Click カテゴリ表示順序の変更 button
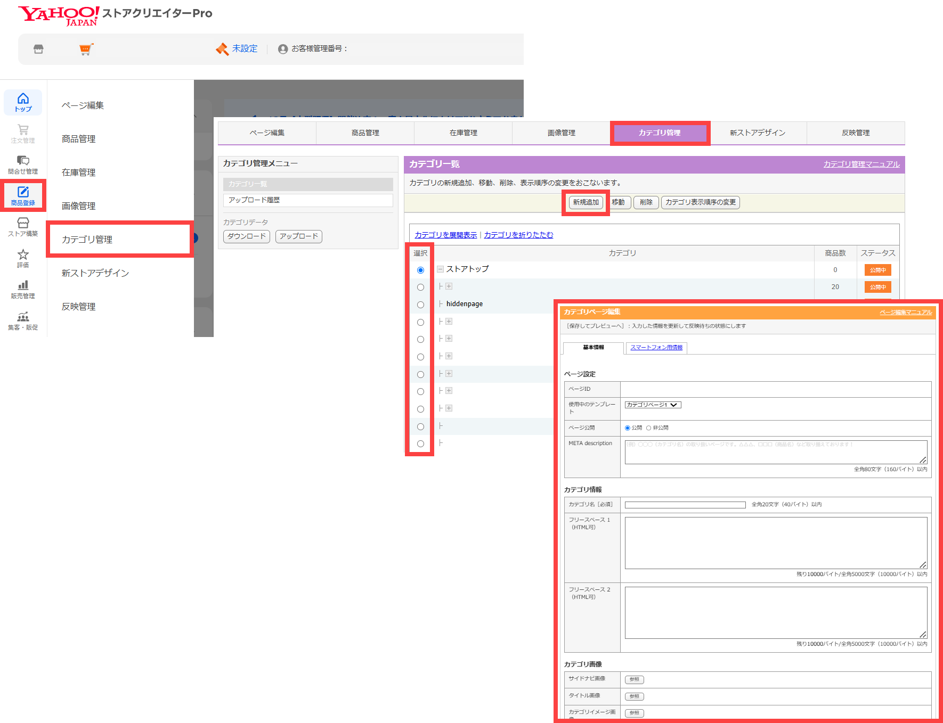The width and height of the screenshot is (943, 723). point(700,202)
